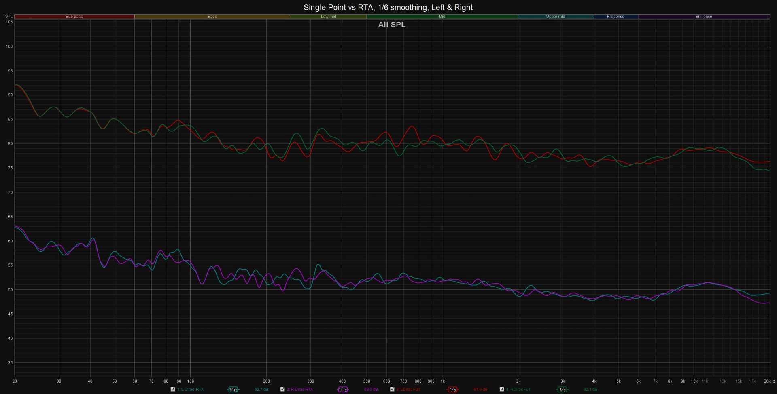Click the graph title Single Point vs RTA
777x394 pixels.
(388, 7)
